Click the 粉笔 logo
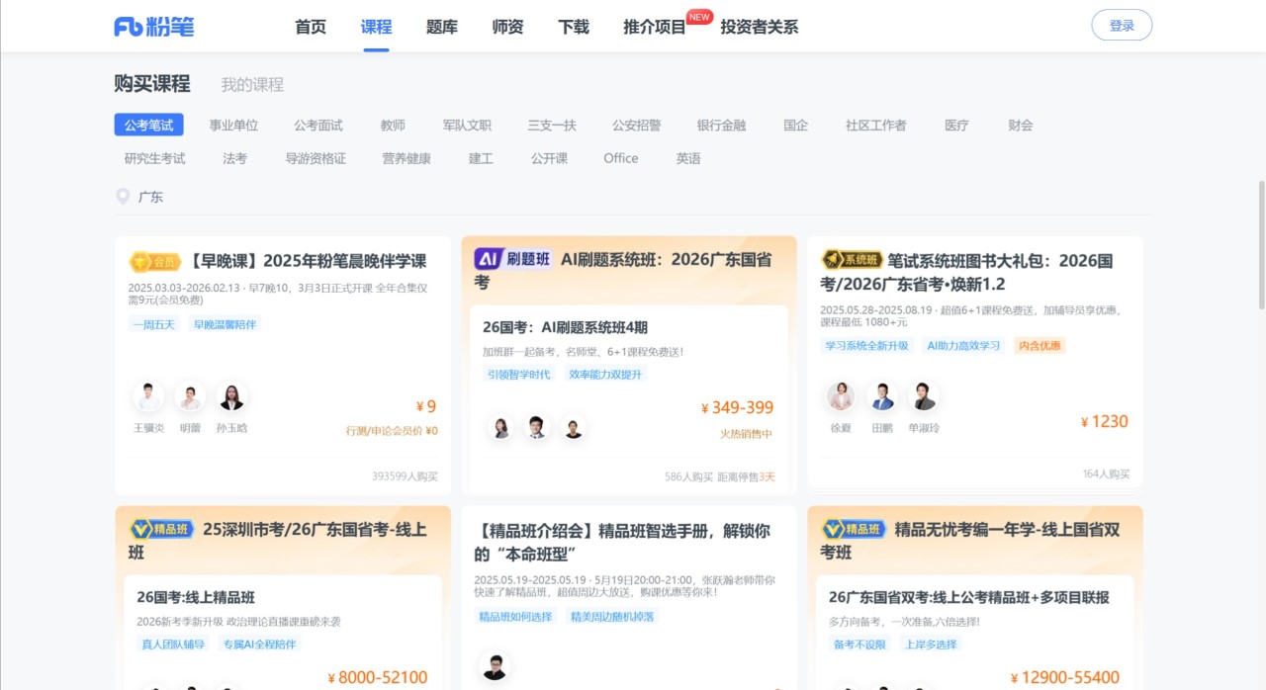Viewport: 1266px width, 690px height. point(153,27)
